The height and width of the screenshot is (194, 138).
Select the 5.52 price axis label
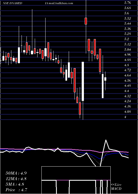point(128,18)
